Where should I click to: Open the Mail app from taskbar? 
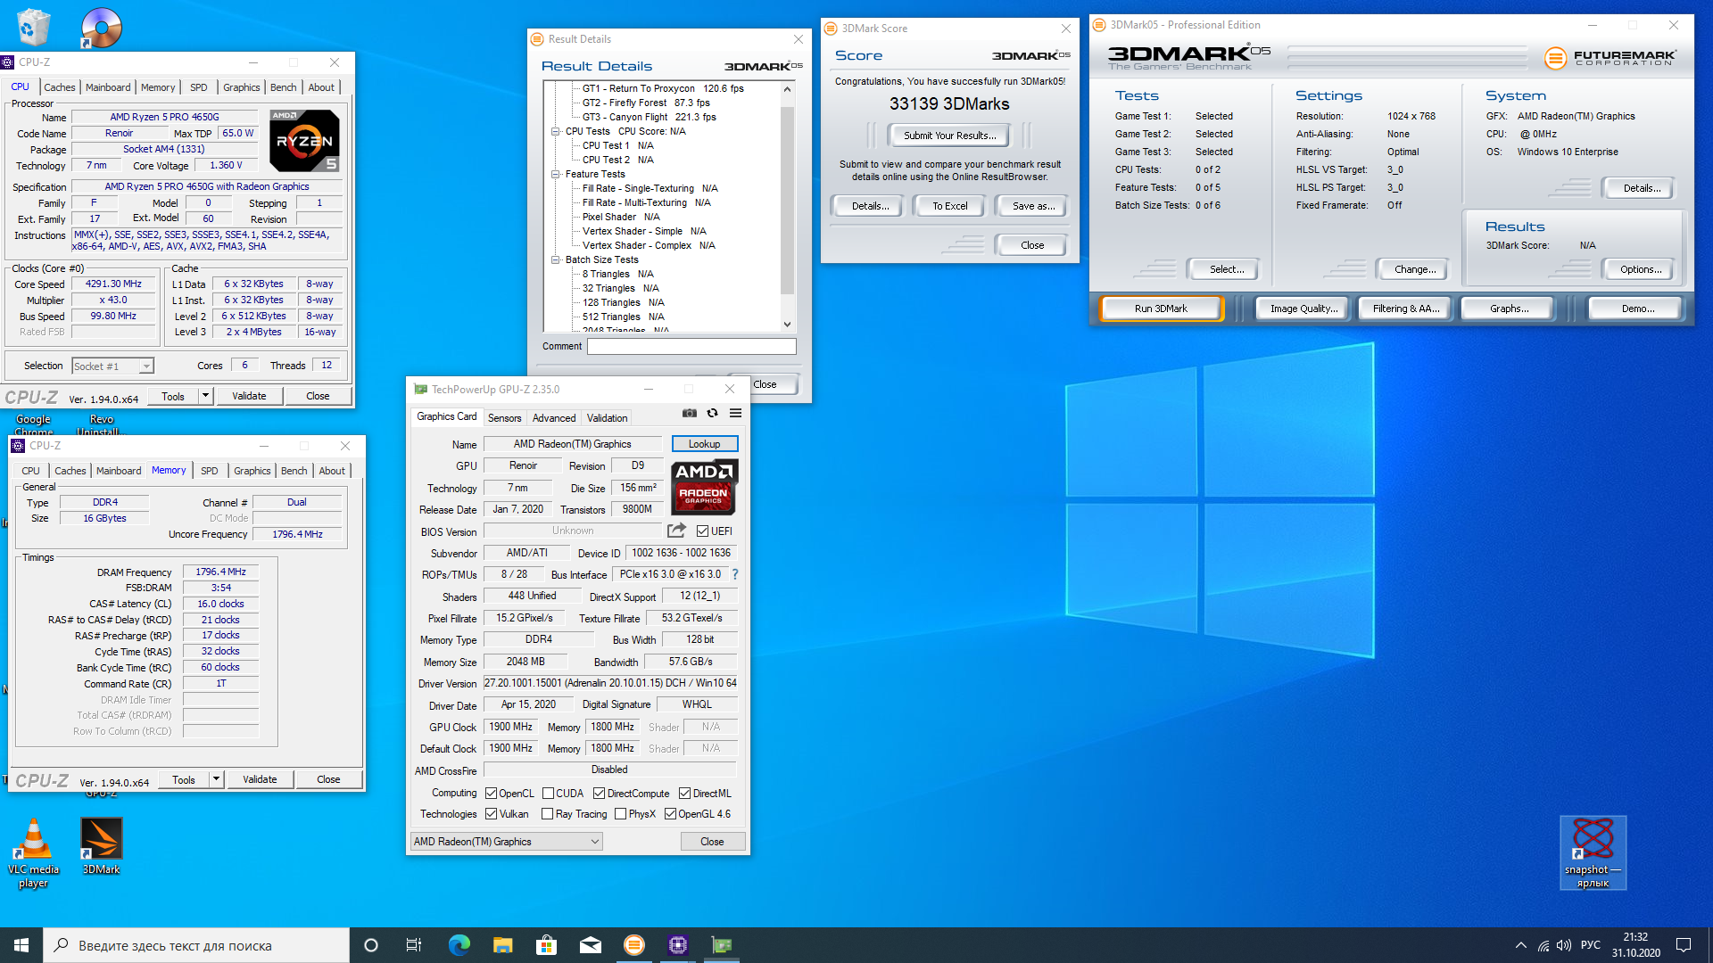point(590,945)
